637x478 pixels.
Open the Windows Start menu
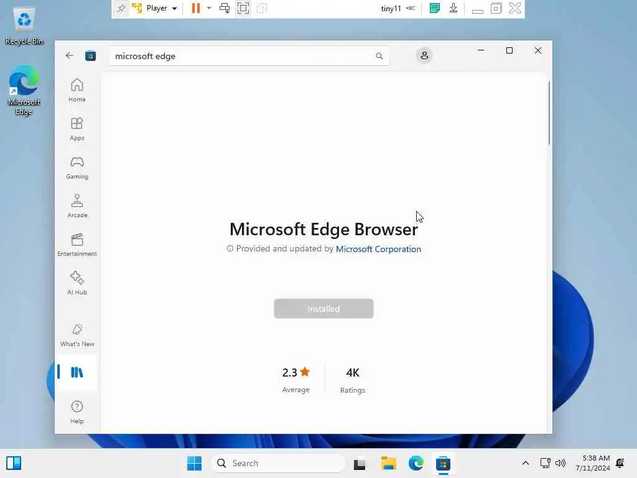pyautogui.click(x=194, y=463)
